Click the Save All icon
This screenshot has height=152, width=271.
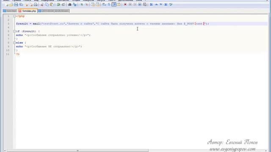[21, 5]
